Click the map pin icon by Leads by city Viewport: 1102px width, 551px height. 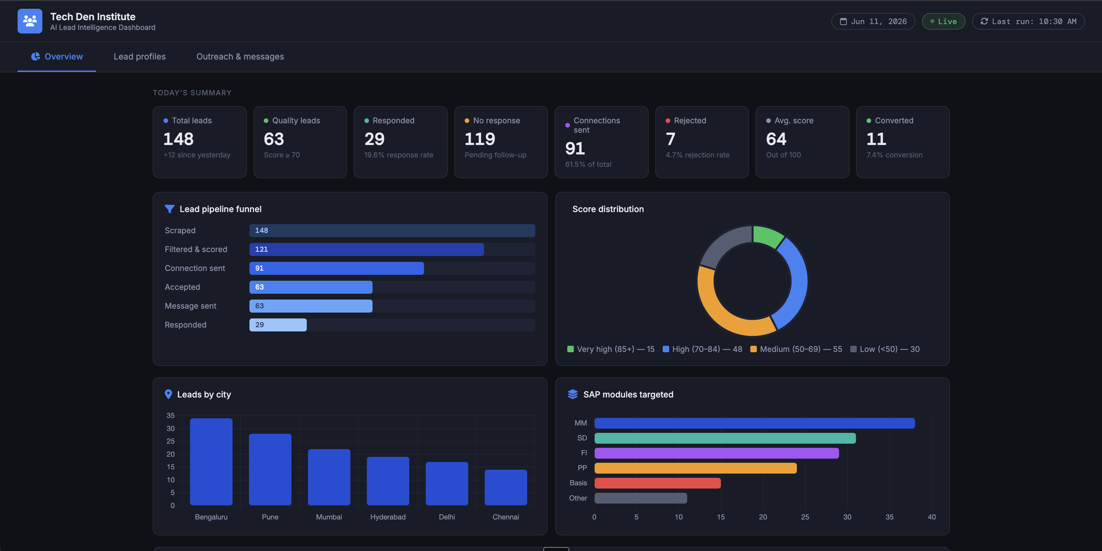pos(168,394)
